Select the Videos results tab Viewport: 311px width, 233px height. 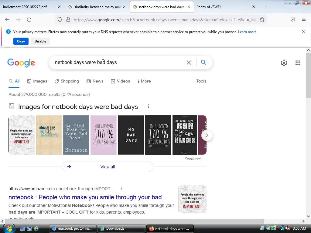tap(120, 81)
